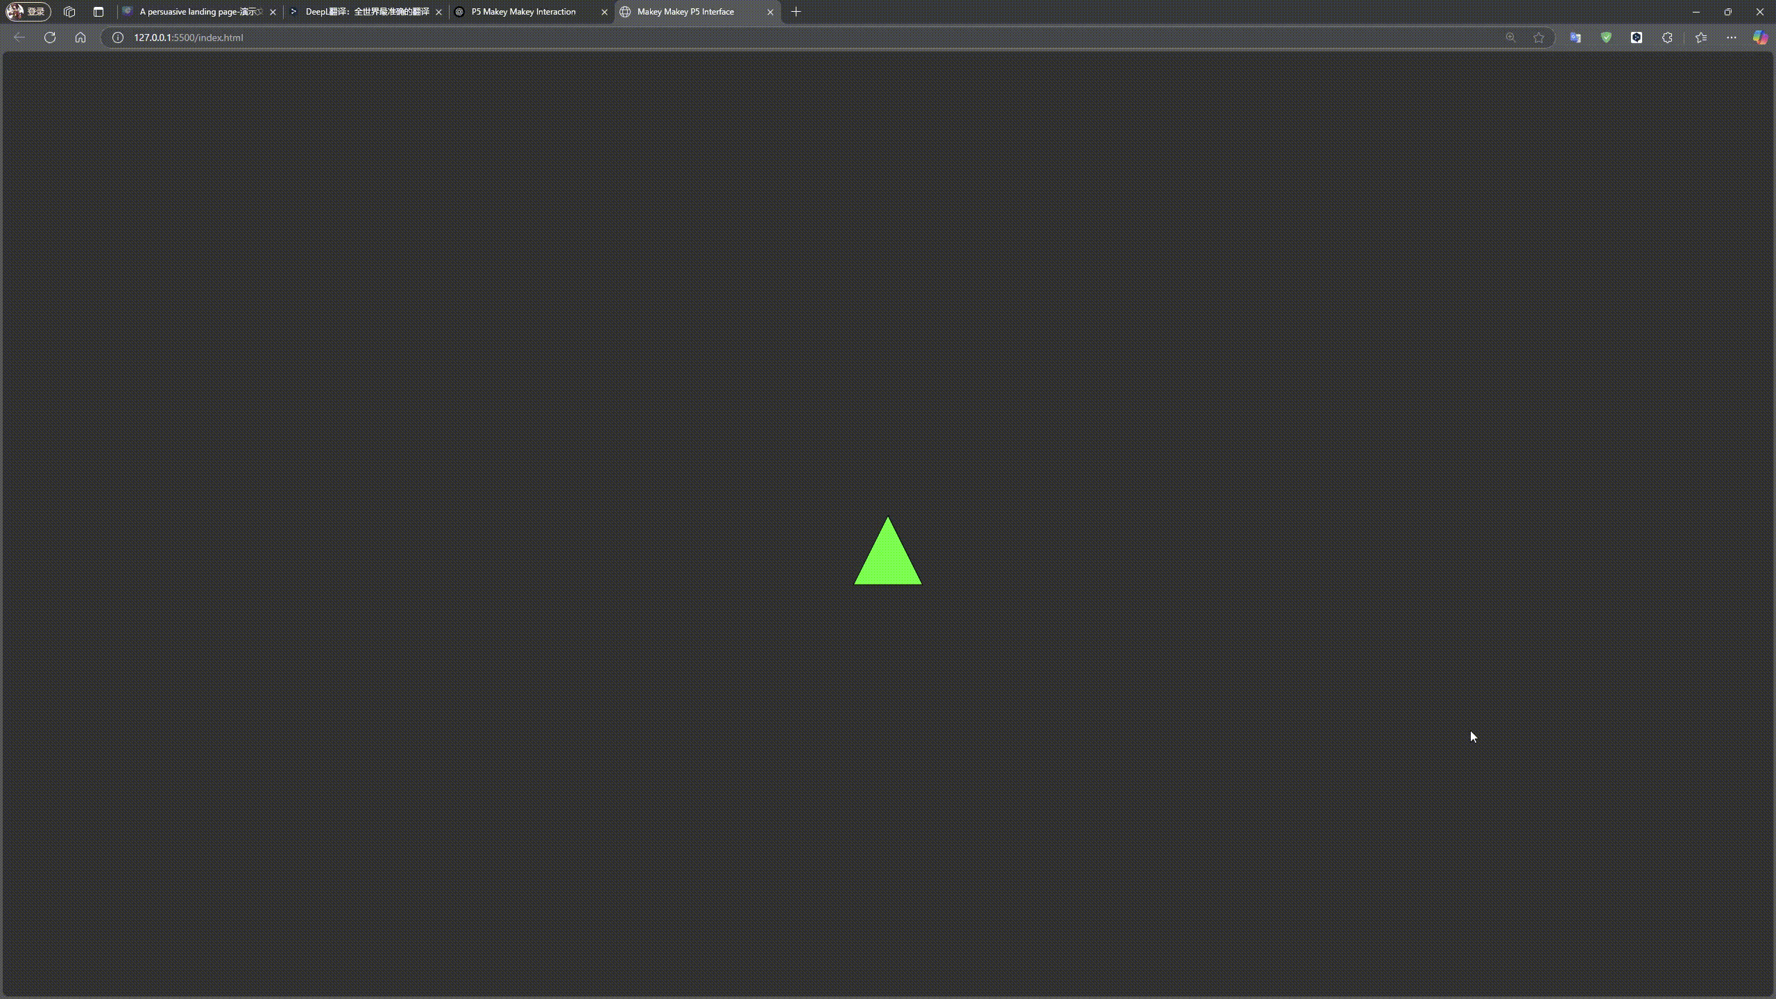
Task: Open a new browser tab
Action: point(795,12)
